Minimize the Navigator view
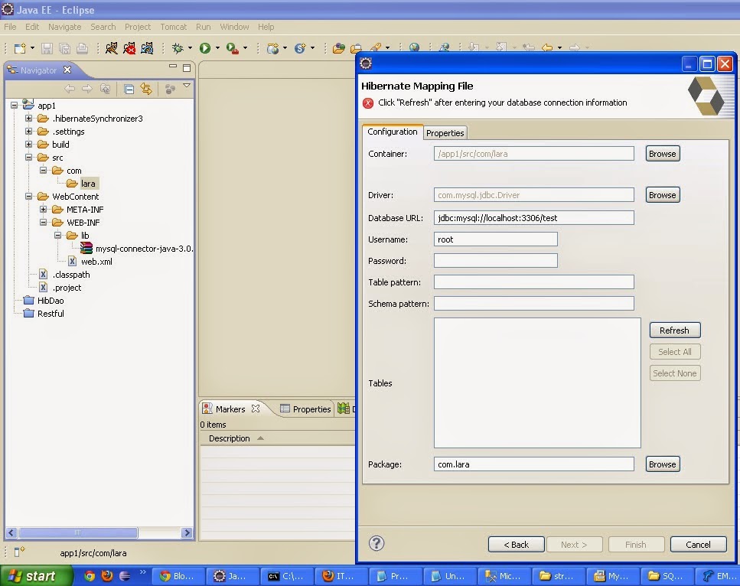This screenshot has height=586, width=740. [173, 67]
